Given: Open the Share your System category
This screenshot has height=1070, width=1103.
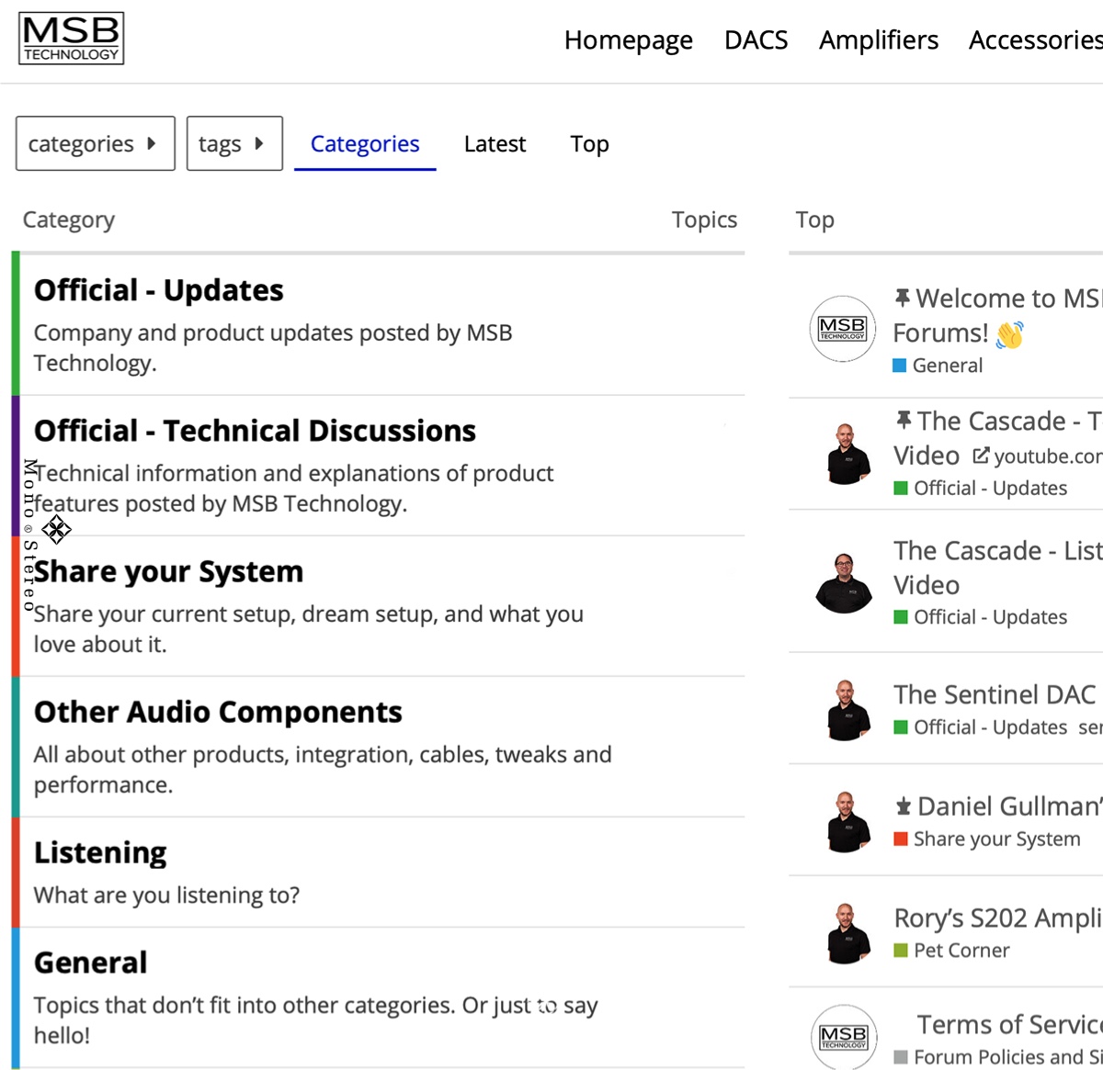Looking at the screenshot, I should pyautogui.click(x=168, y=571).
